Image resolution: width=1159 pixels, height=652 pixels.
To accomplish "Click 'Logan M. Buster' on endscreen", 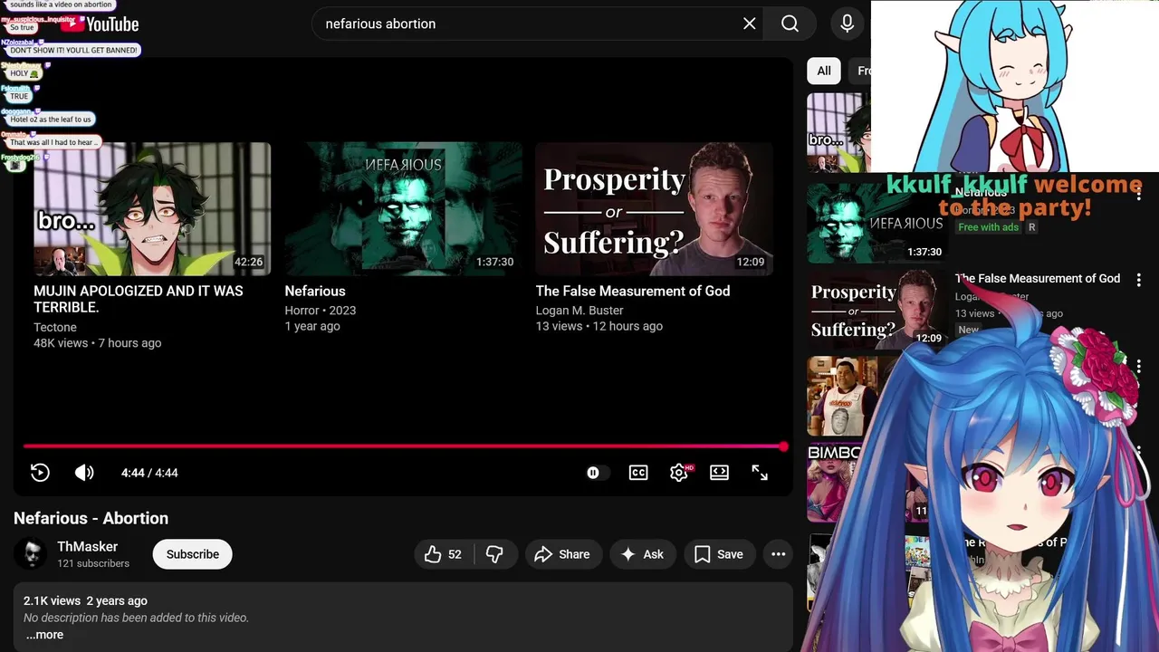I will [579, 311].
